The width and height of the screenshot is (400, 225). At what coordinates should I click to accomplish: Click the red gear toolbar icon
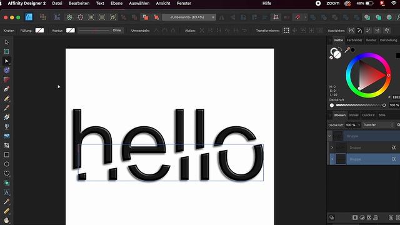(x=81, y=17)
